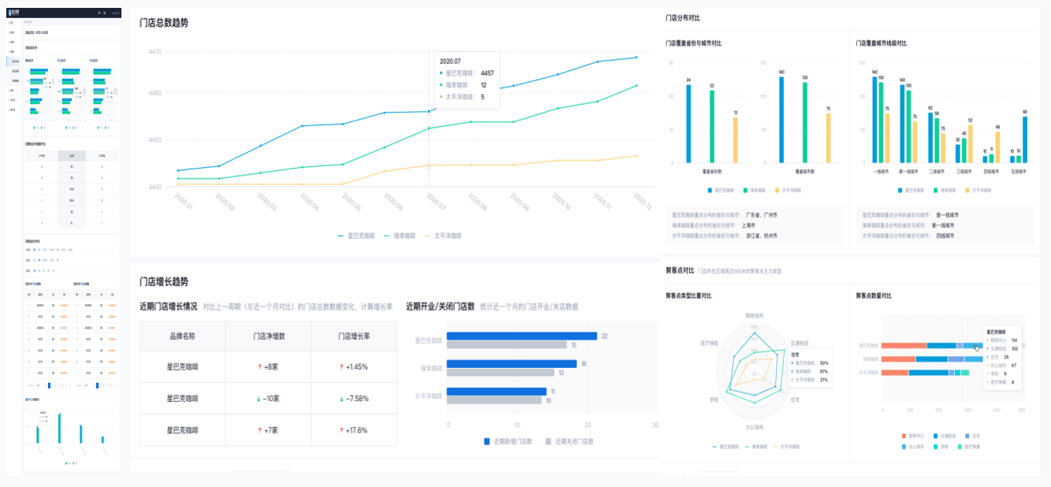This screenshot has width=1051, height=487.
Task: Toggle 瑞幸咖啡 series in 门店总数趋势 legend
Action: [401, 236]
